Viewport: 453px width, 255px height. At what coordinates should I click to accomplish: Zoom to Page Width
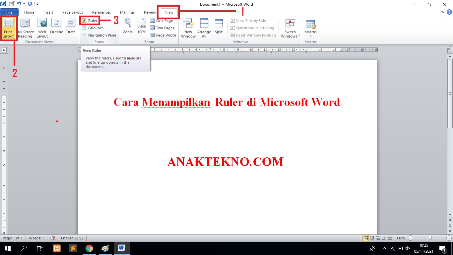pyautogui.click(x=163, y=35)
